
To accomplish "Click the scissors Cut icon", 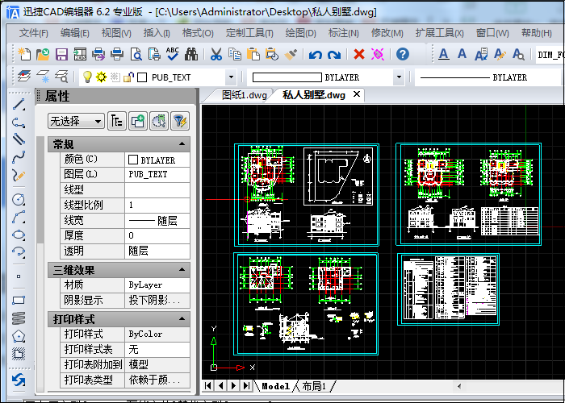I will 216,54.
